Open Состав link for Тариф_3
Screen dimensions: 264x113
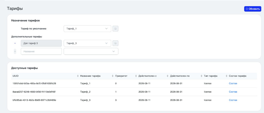click(x=233, y=100)
